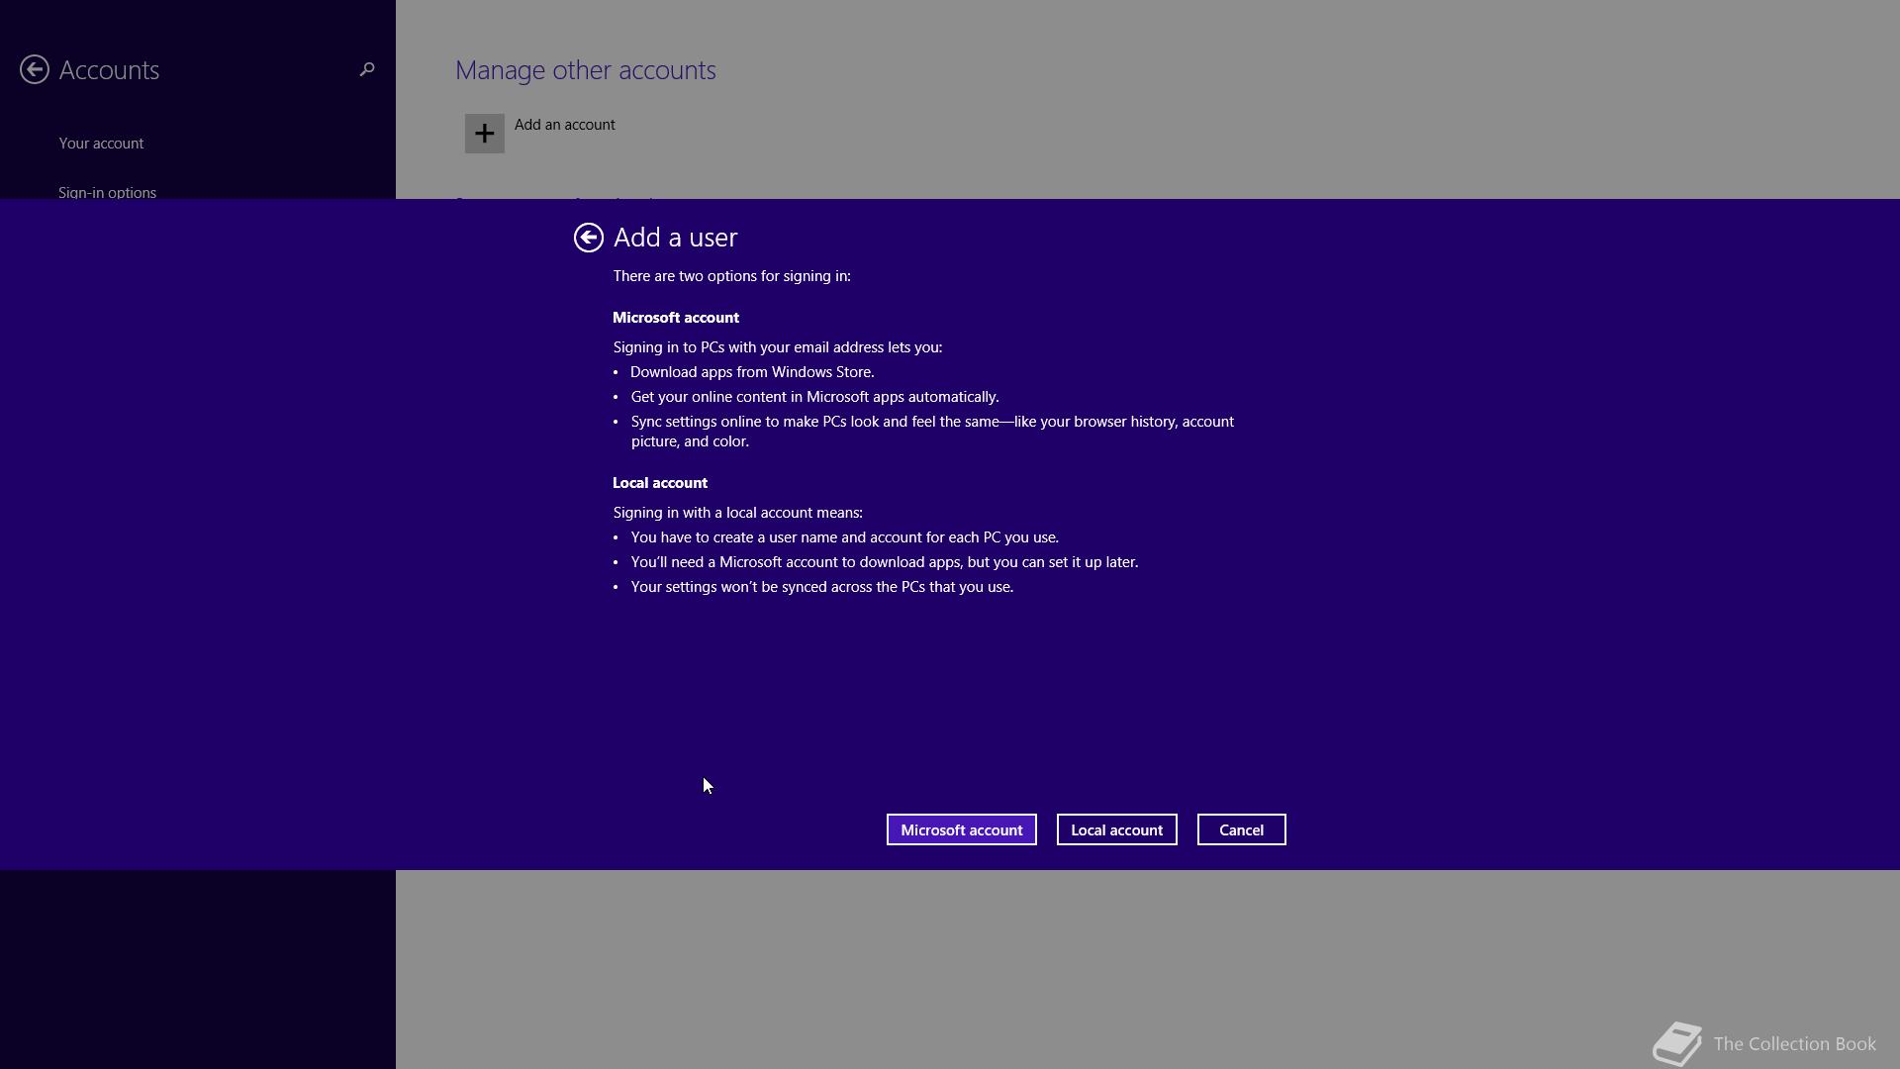Choose the Local account button
The image size is (1900, 1069).
(x=1116, y=829)
